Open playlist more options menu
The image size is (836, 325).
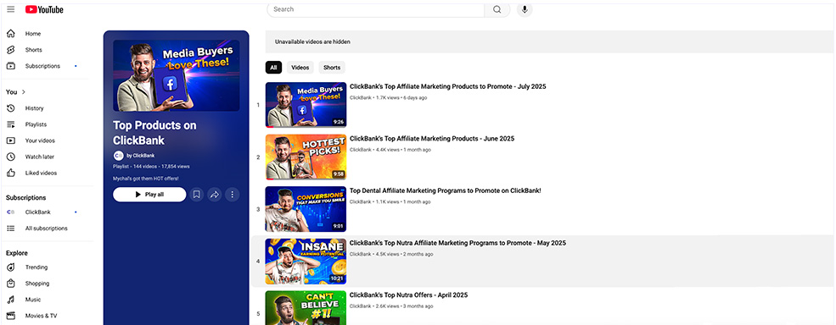(x=232, y=195)
